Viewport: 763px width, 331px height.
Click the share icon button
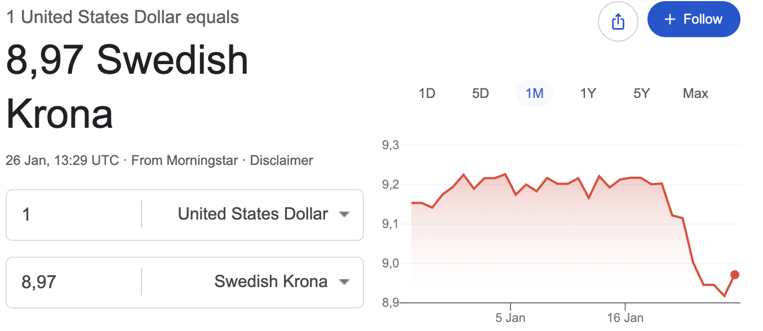tap(618, 22)
